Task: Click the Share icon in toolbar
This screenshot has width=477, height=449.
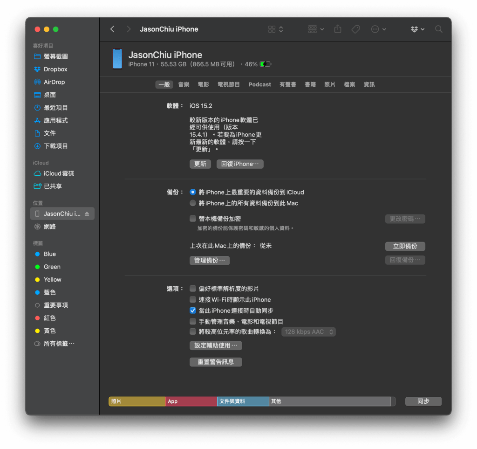Action: [x=338, y=29]
